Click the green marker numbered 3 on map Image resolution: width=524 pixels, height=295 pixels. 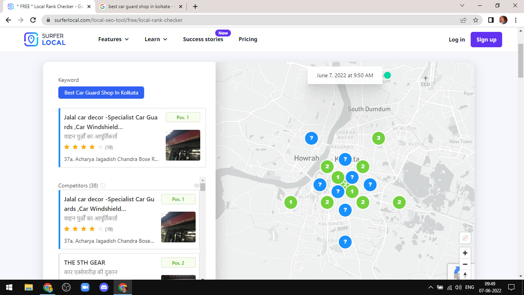(378, 138)
